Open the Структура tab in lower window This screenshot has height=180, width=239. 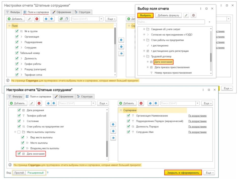pos(85,96)
